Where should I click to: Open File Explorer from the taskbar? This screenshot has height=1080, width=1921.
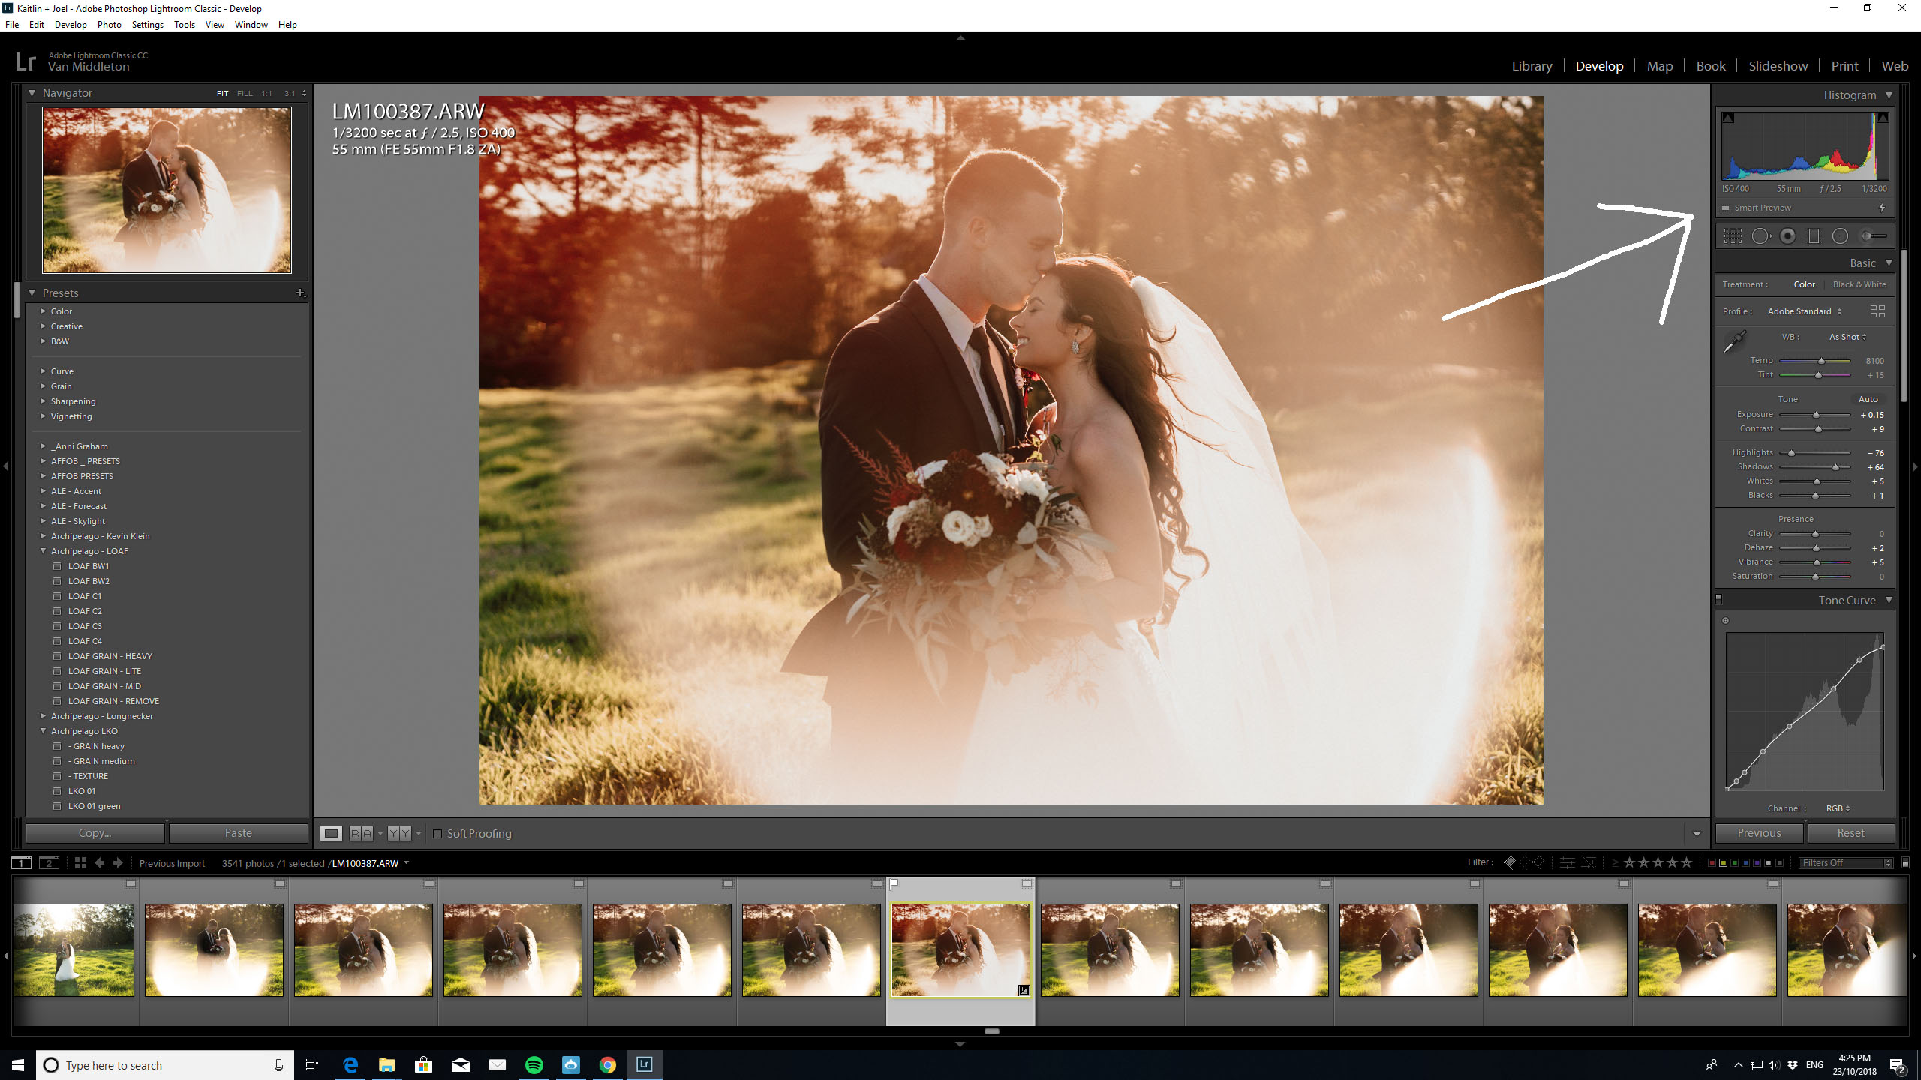tap(387, 1064)
